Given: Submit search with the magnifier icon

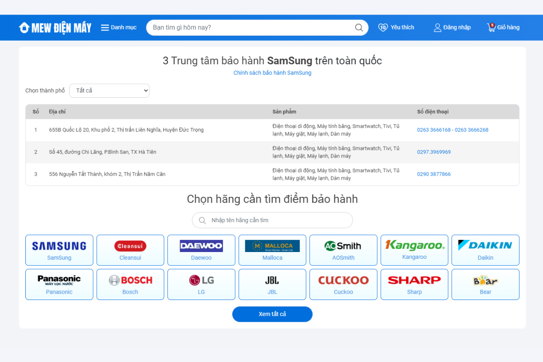Looking at the screenshot, I should (359, 28).
